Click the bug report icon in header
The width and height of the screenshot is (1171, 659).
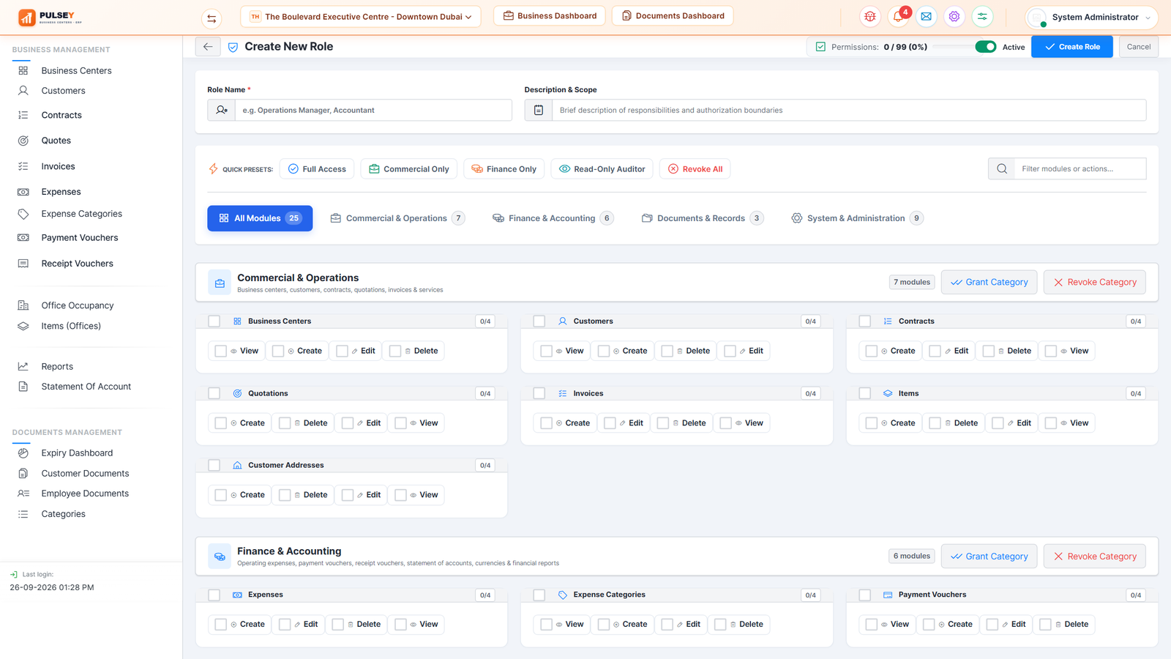[x=869, y=16]
